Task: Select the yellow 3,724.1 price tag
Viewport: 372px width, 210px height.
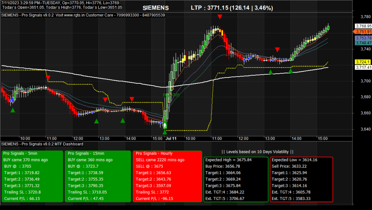Action: (x=363, y=62)
